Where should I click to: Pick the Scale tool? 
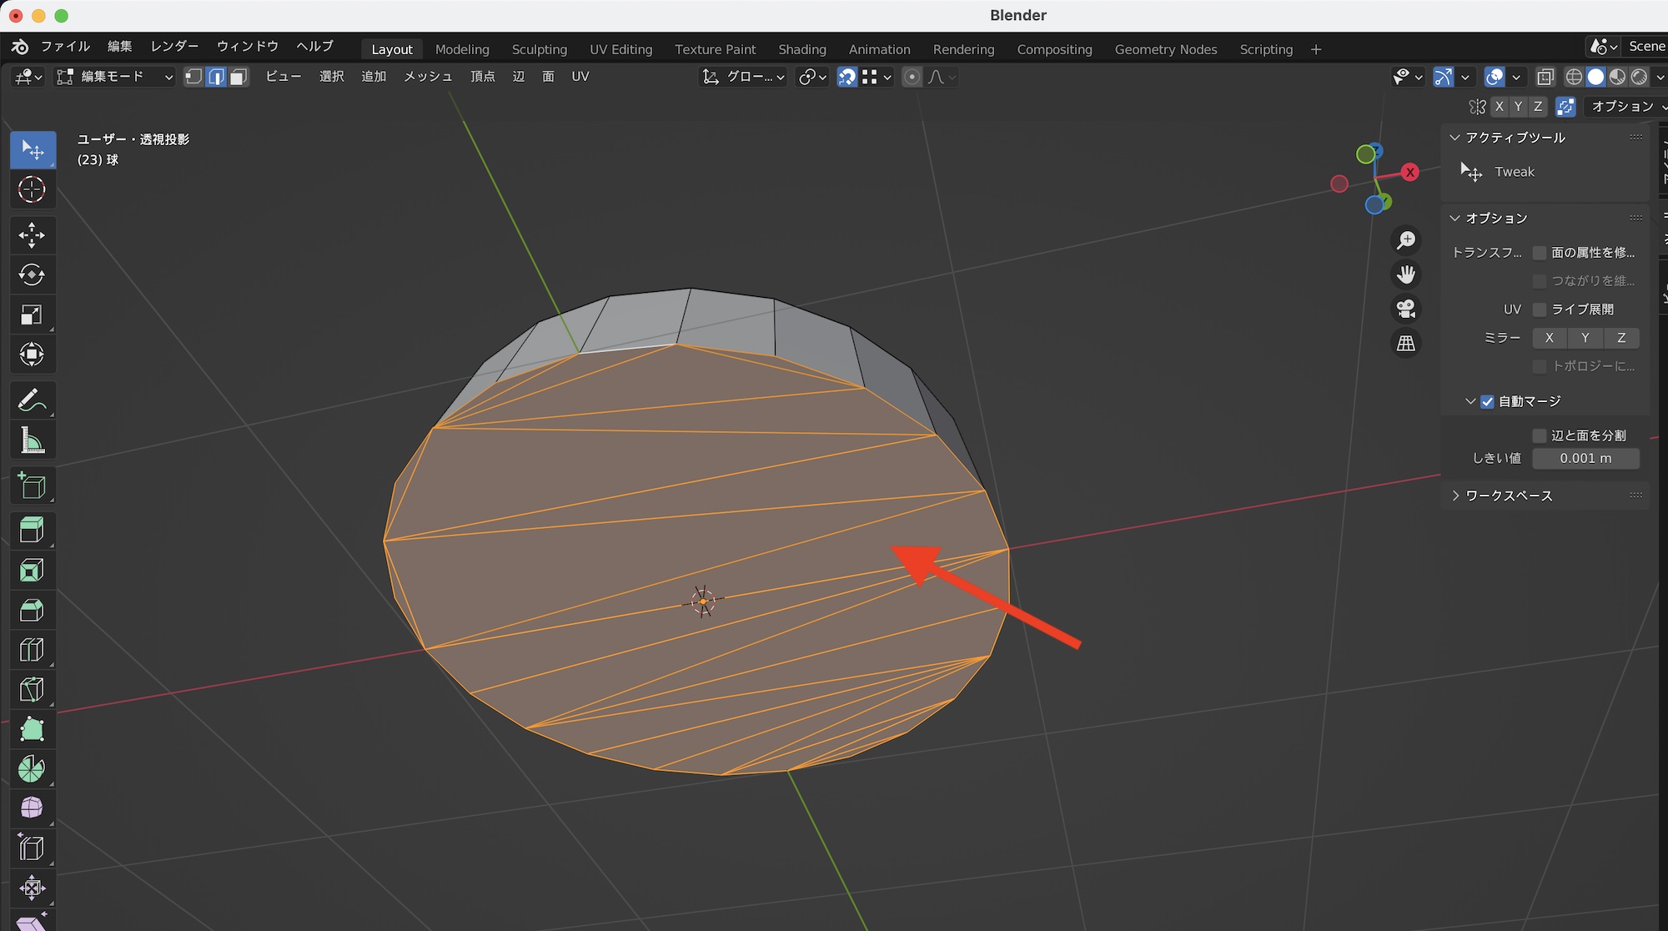point(32,315)
